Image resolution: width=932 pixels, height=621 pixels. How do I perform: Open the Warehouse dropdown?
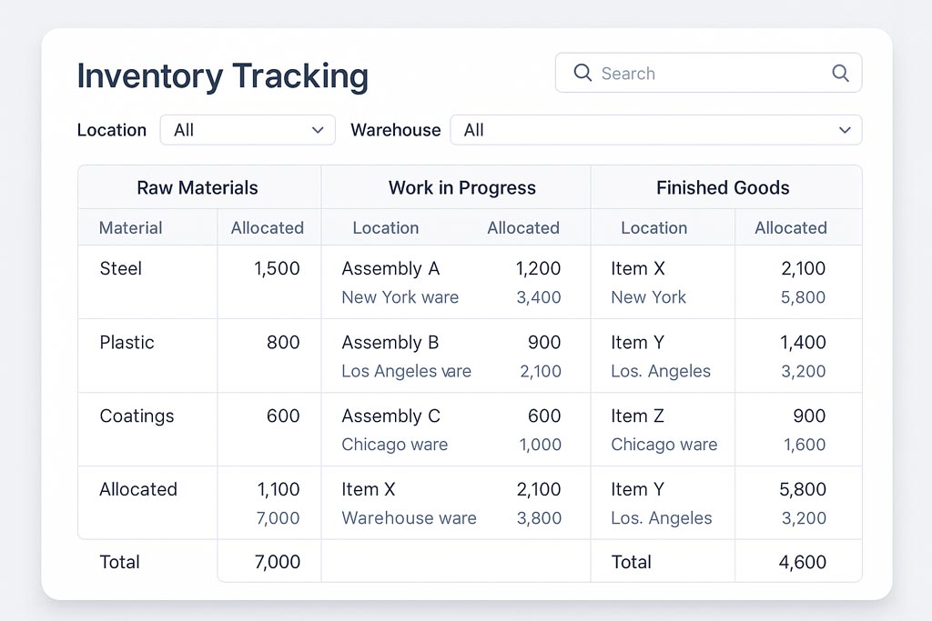[x=656, y=130]
